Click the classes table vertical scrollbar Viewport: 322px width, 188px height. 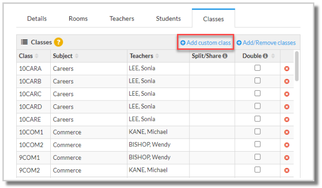point(297,66)
